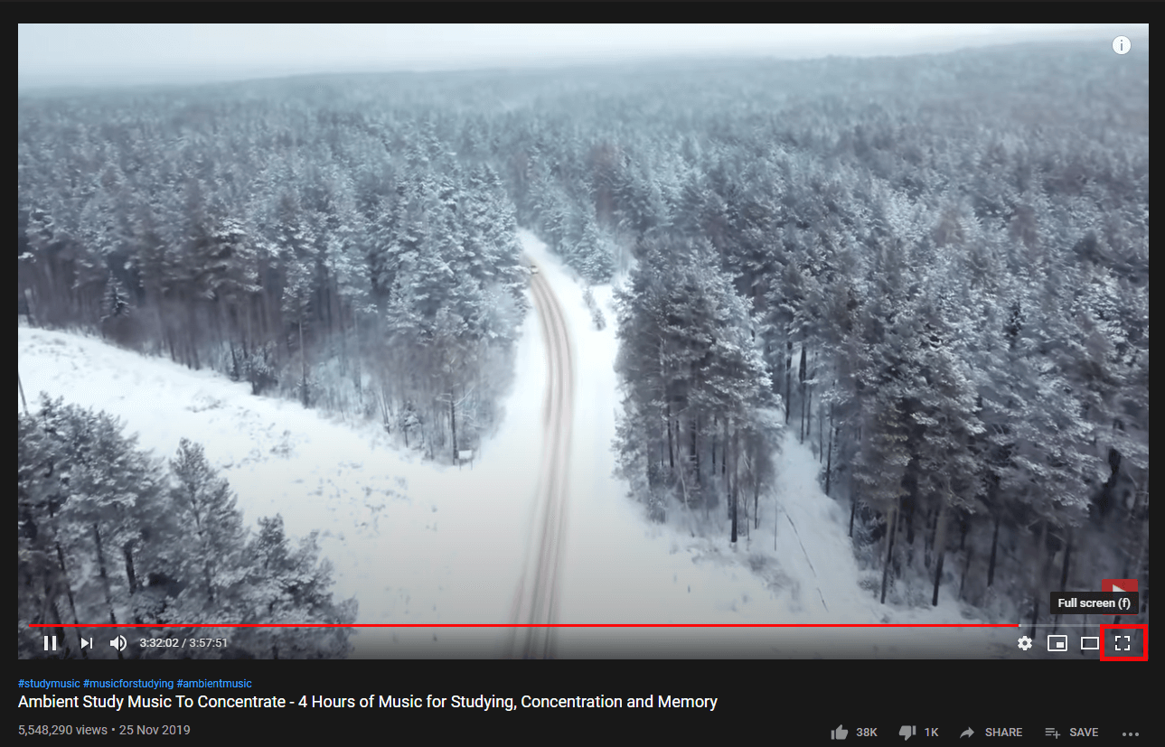This screenshot has width=1165, height=747.
Task: Open the #studymusic hashtag link
Action: pos(49,684)
